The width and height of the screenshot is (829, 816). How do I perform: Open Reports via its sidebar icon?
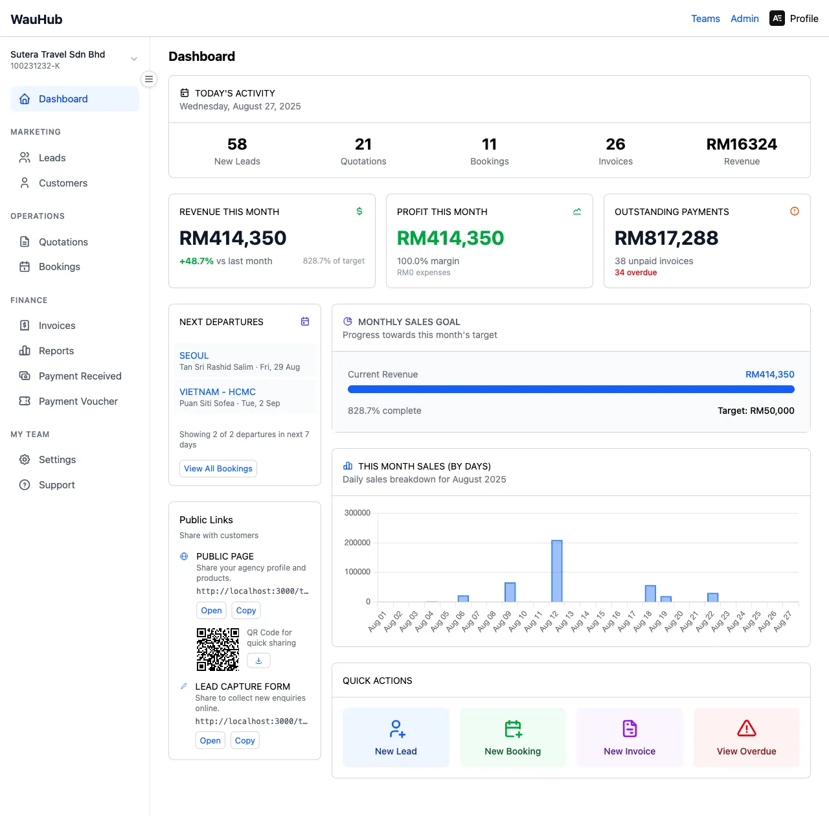click(25, 350)
